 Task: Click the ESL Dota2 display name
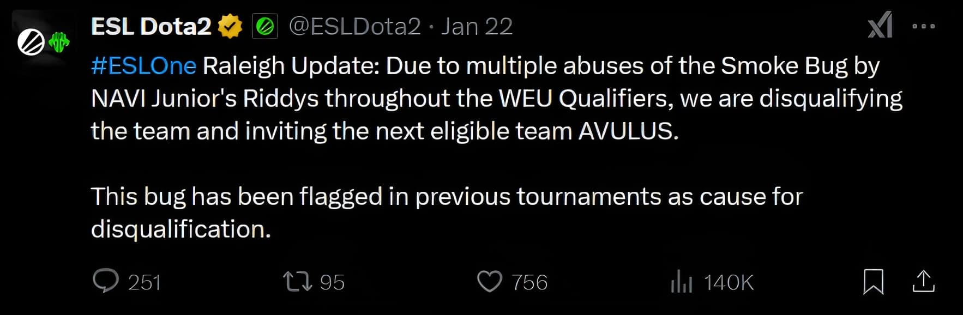151,26
